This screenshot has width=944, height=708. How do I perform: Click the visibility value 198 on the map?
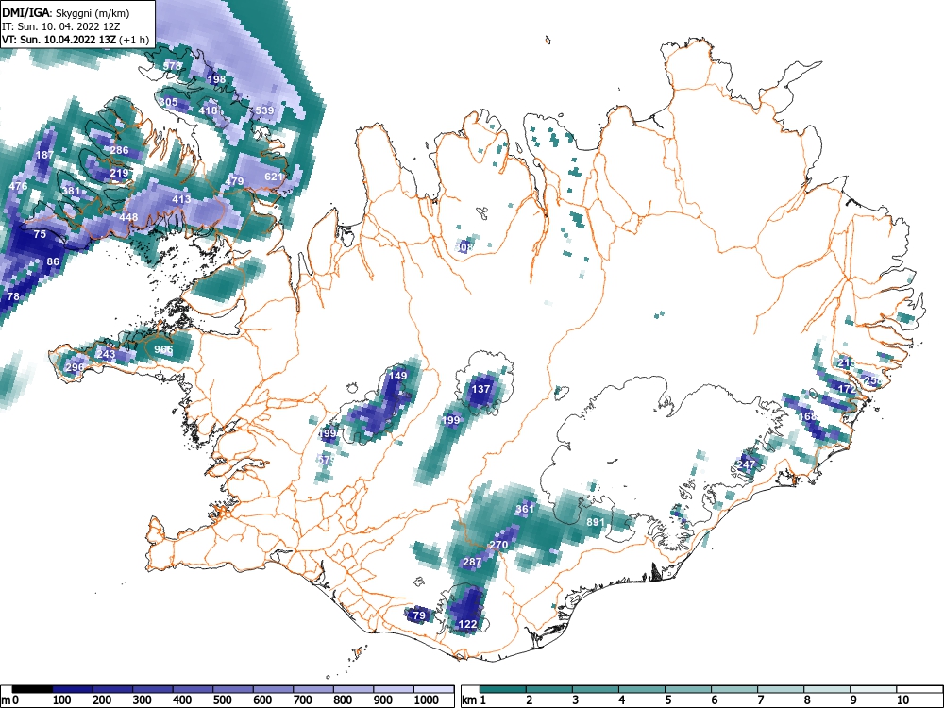[216, 79]
